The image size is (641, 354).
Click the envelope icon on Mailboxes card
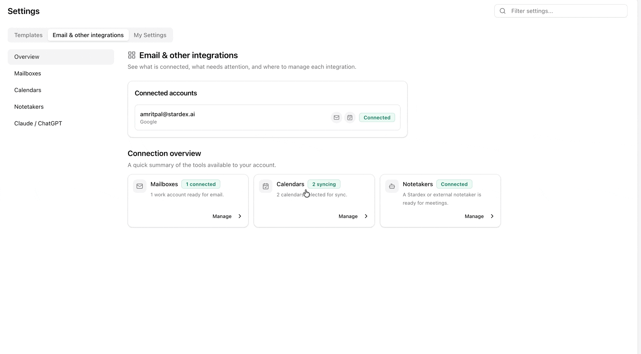pos(140,186)
